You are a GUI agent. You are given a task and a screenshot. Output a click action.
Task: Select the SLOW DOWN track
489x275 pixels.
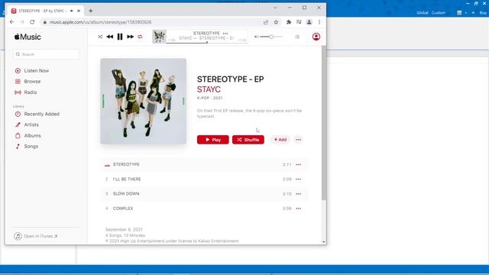204,194
